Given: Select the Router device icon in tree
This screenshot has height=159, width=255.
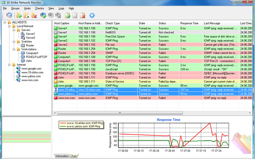Looking at the screenshot, I should (23, 46).
